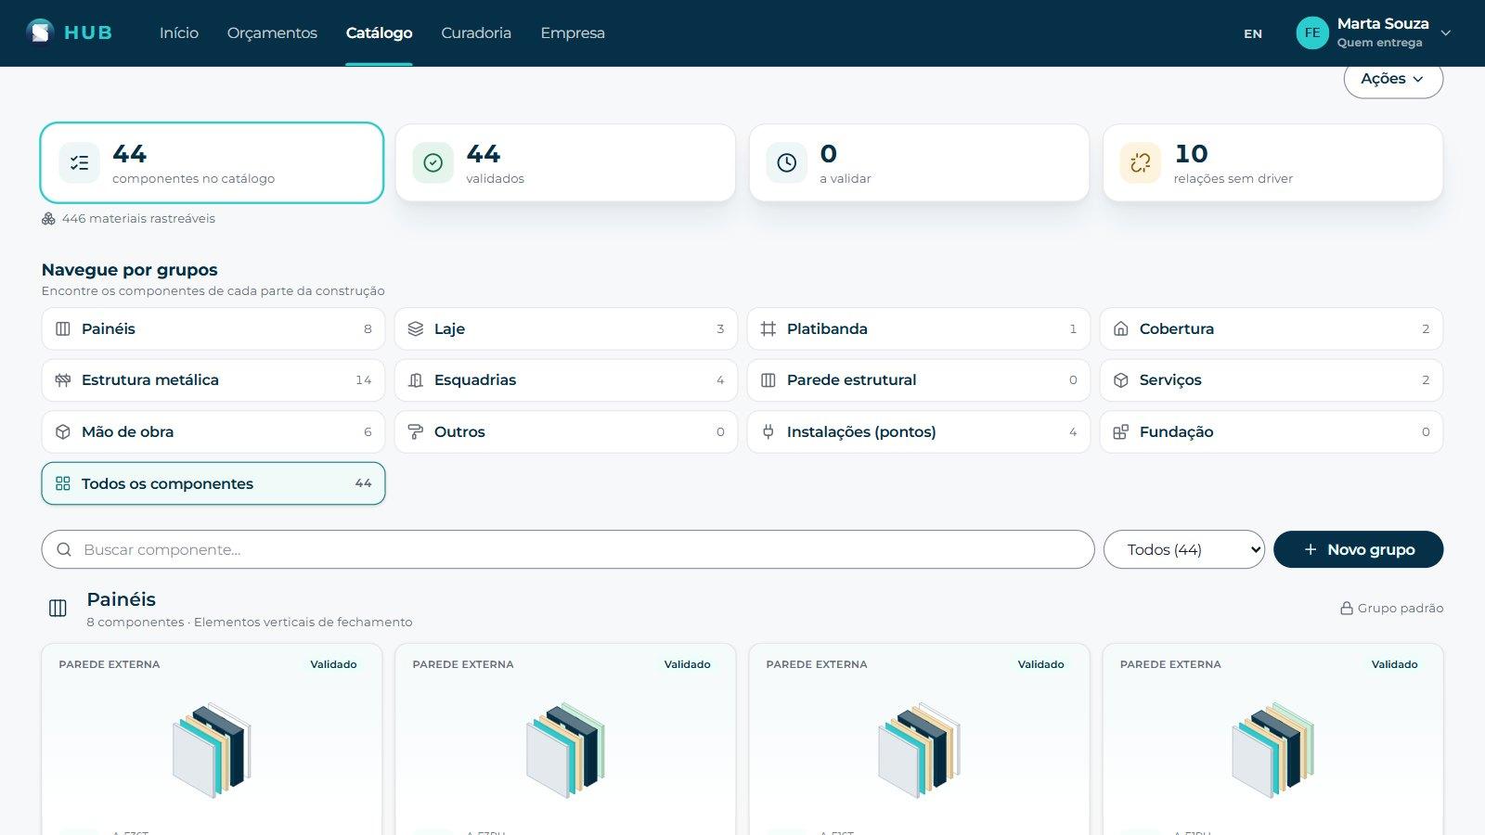Image resolution: width=1485 pixels, height=835 pixels.
Task: Select the 44 componentes no catálogo card
Action: (x=212, y=162)
